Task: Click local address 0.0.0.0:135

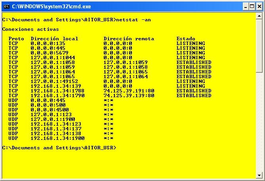Action: coord(48,43)
